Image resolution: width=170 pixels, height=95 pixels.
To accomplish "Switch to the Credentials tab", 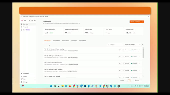I will pyautogui.click(x=56, y=41).
